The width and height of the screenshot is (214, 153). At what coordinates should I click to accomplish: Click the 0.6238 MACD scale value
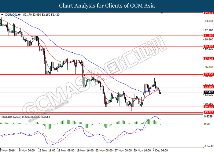click(x=208, y=116)
